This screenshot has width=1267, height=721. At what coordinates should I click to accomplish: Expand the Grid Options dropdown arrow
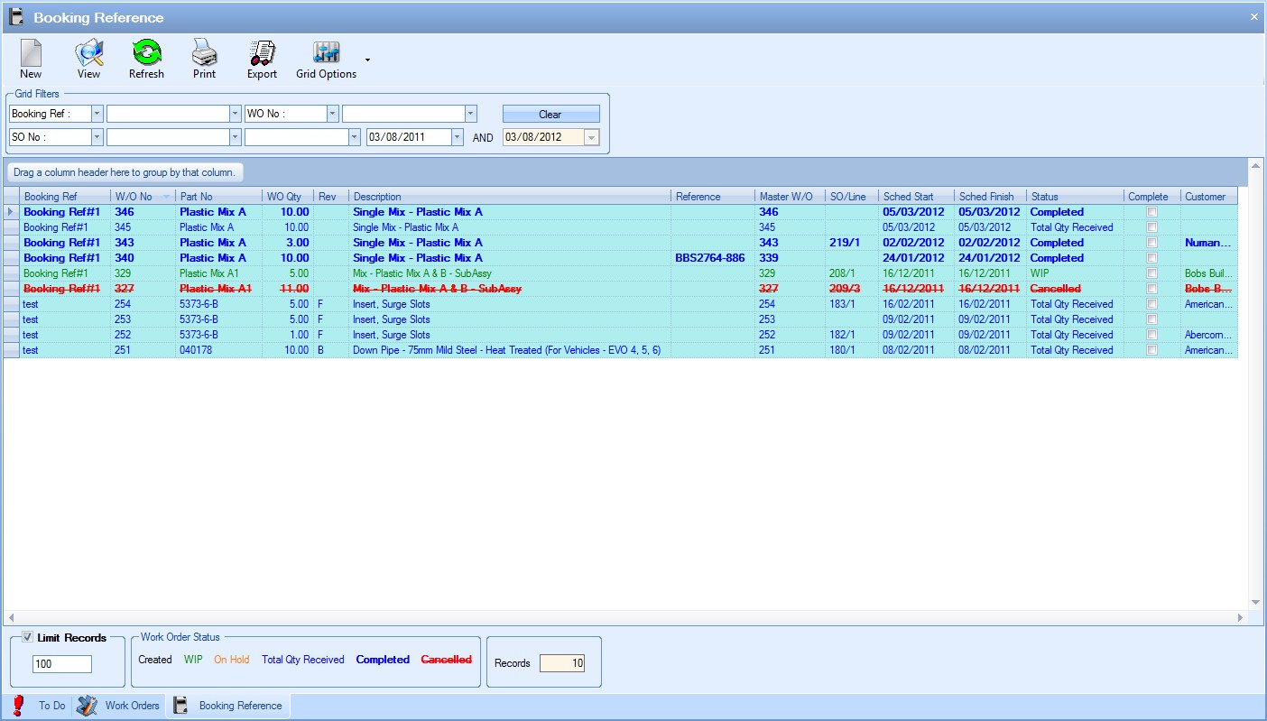tap(367, 60)
